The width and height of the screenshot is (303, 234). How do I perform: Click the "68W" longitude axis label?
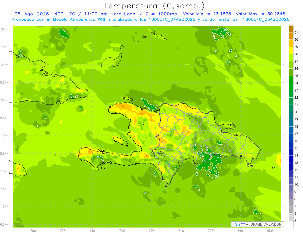pos(270,231)
